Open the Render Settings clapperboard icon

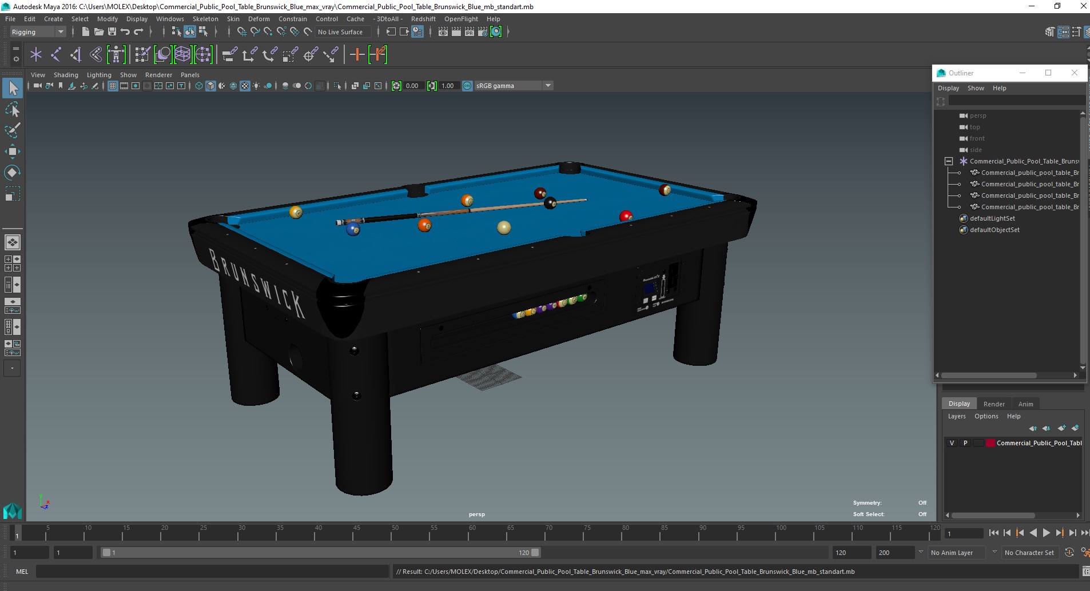[483, 32]
